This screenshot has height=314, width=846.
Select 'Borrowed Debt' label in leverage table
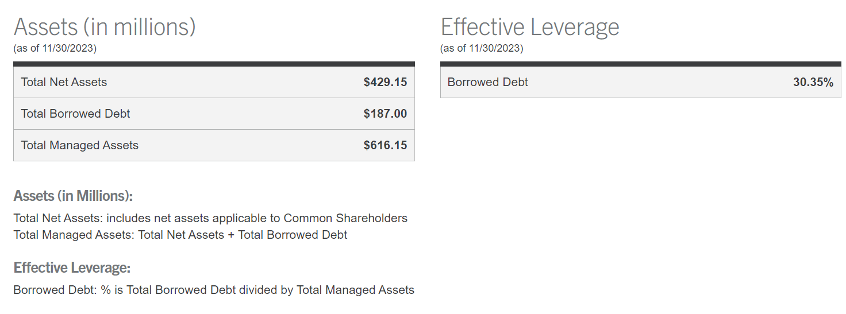(487, 82)
